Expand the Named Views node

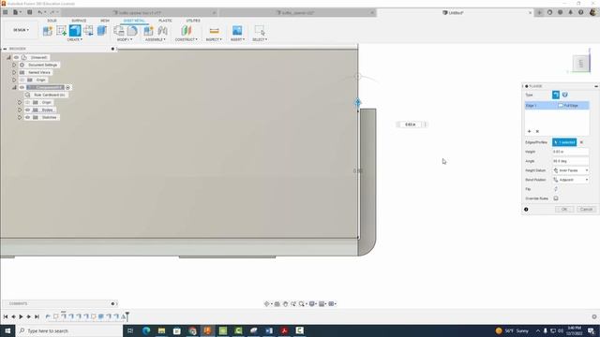coord(14,72)
